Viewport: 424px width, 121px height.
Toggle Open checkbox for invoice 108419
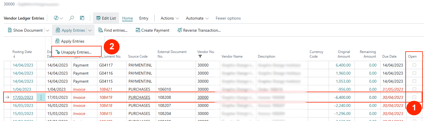414,97
